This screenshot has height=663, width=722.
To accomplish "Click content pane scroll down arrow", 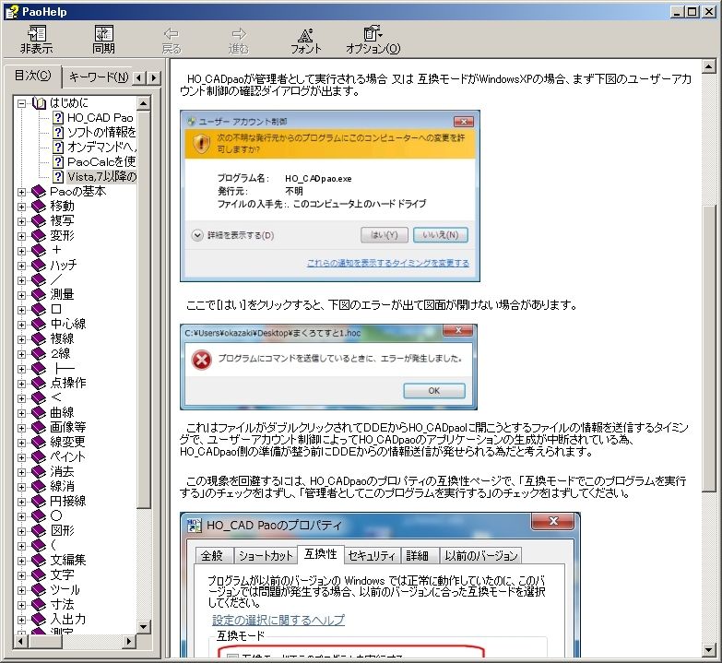I will coord(709,650).
